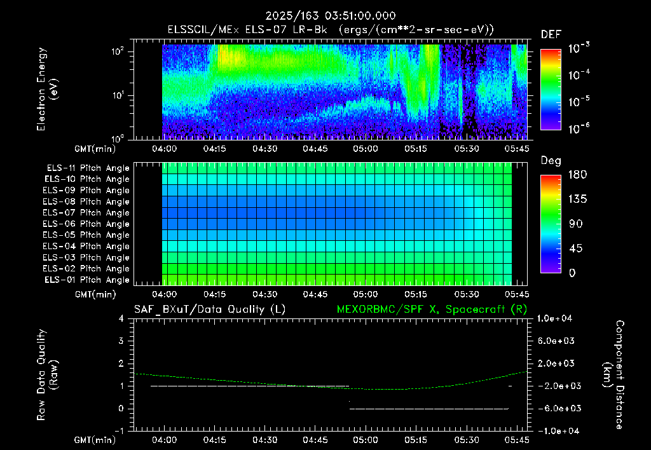
Task: Click the GMT(min) label under data quality plot
Action: click(95, 440)
